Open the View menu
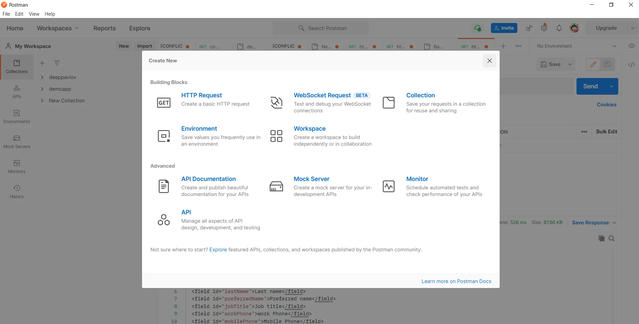 coord(34,14)
